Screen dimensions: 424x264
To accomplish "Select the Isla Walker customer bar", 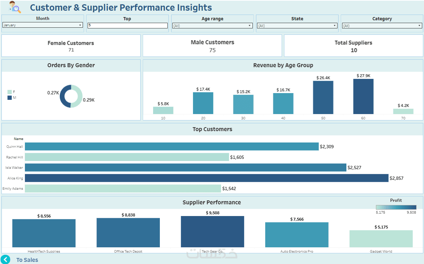I will pos(185,167).
